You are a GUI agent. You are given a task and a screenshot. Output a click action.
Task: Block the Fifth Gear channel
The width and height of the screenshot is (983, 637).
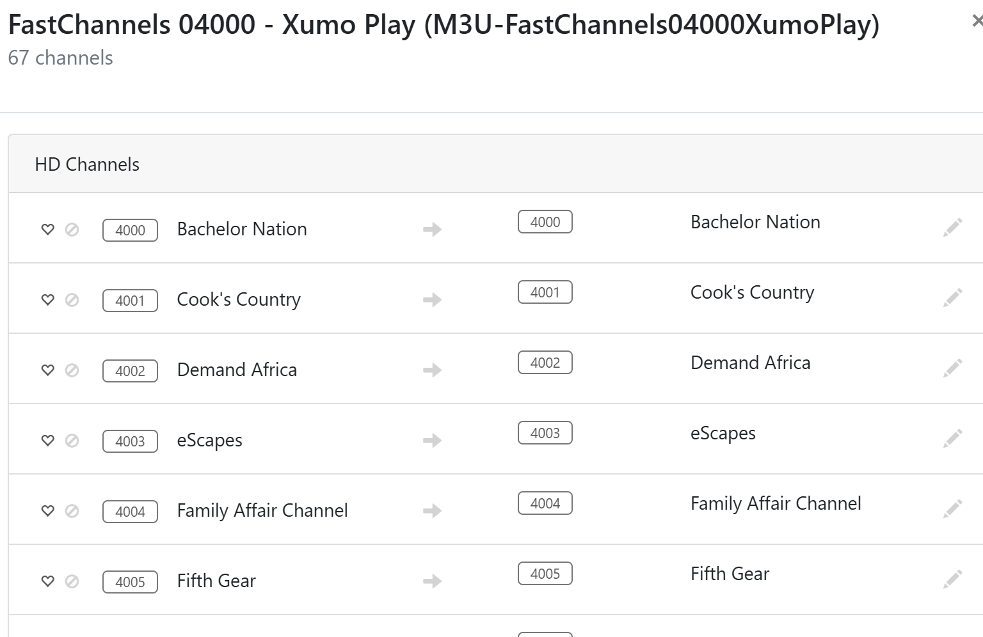point(72,581)
